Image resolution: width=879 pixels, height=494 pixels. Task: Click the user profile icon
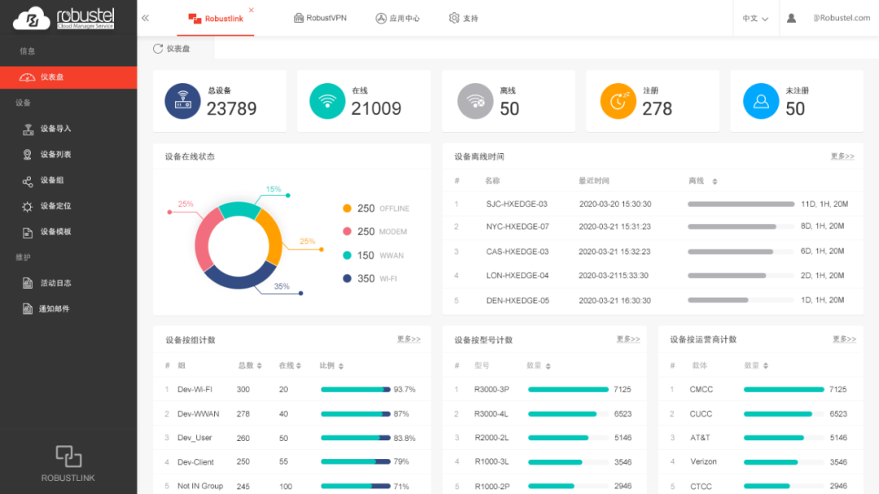click(x=791, y=18)
